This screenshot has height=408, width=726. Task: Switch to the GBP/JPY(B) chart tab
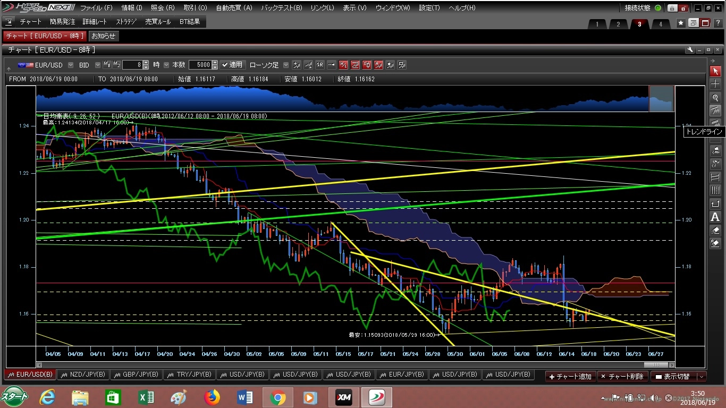[136, 375]
